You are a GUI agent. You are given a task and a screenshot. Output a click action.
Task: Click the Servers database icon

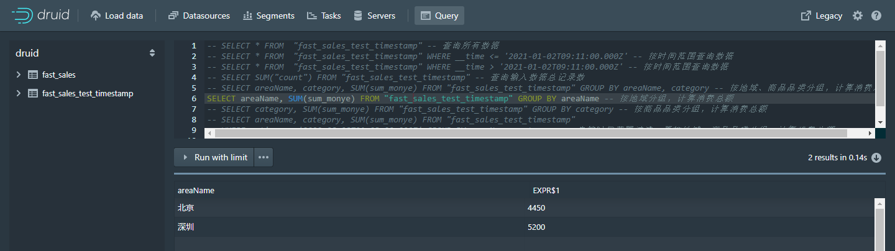tap(357, 16)
